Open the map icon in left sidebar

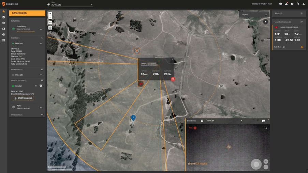click(x=3, y=29)
